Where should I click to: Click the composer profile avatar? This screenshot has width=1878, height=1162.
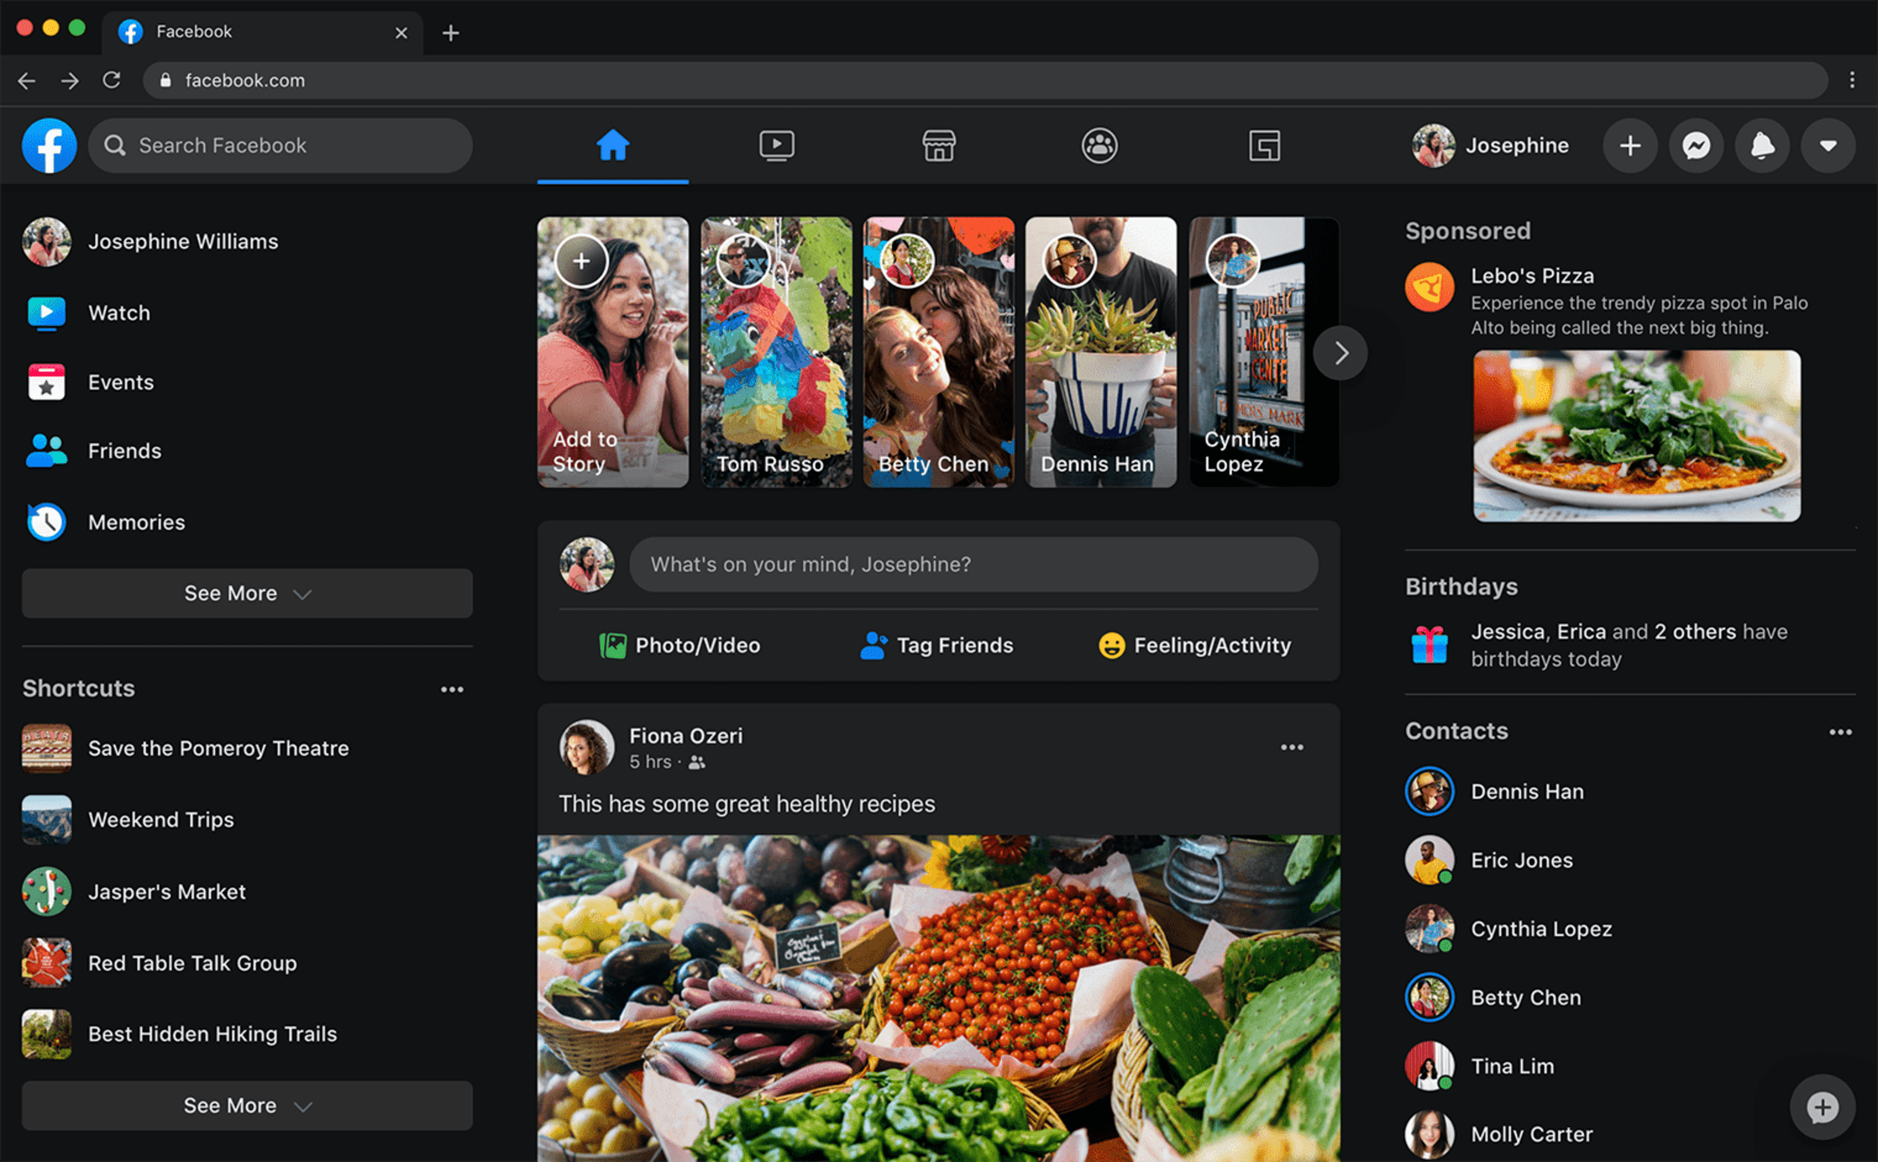click(586, 564)
